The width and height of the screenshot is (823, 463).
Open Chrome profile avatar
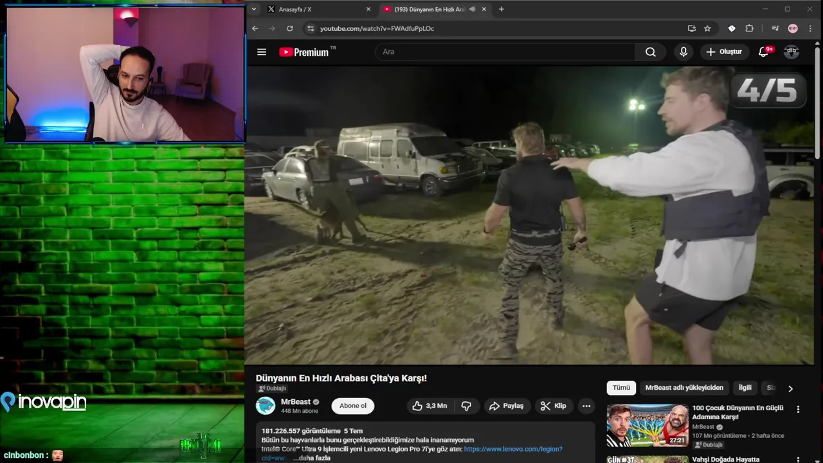pyautogui.click(x=793, y=28)
